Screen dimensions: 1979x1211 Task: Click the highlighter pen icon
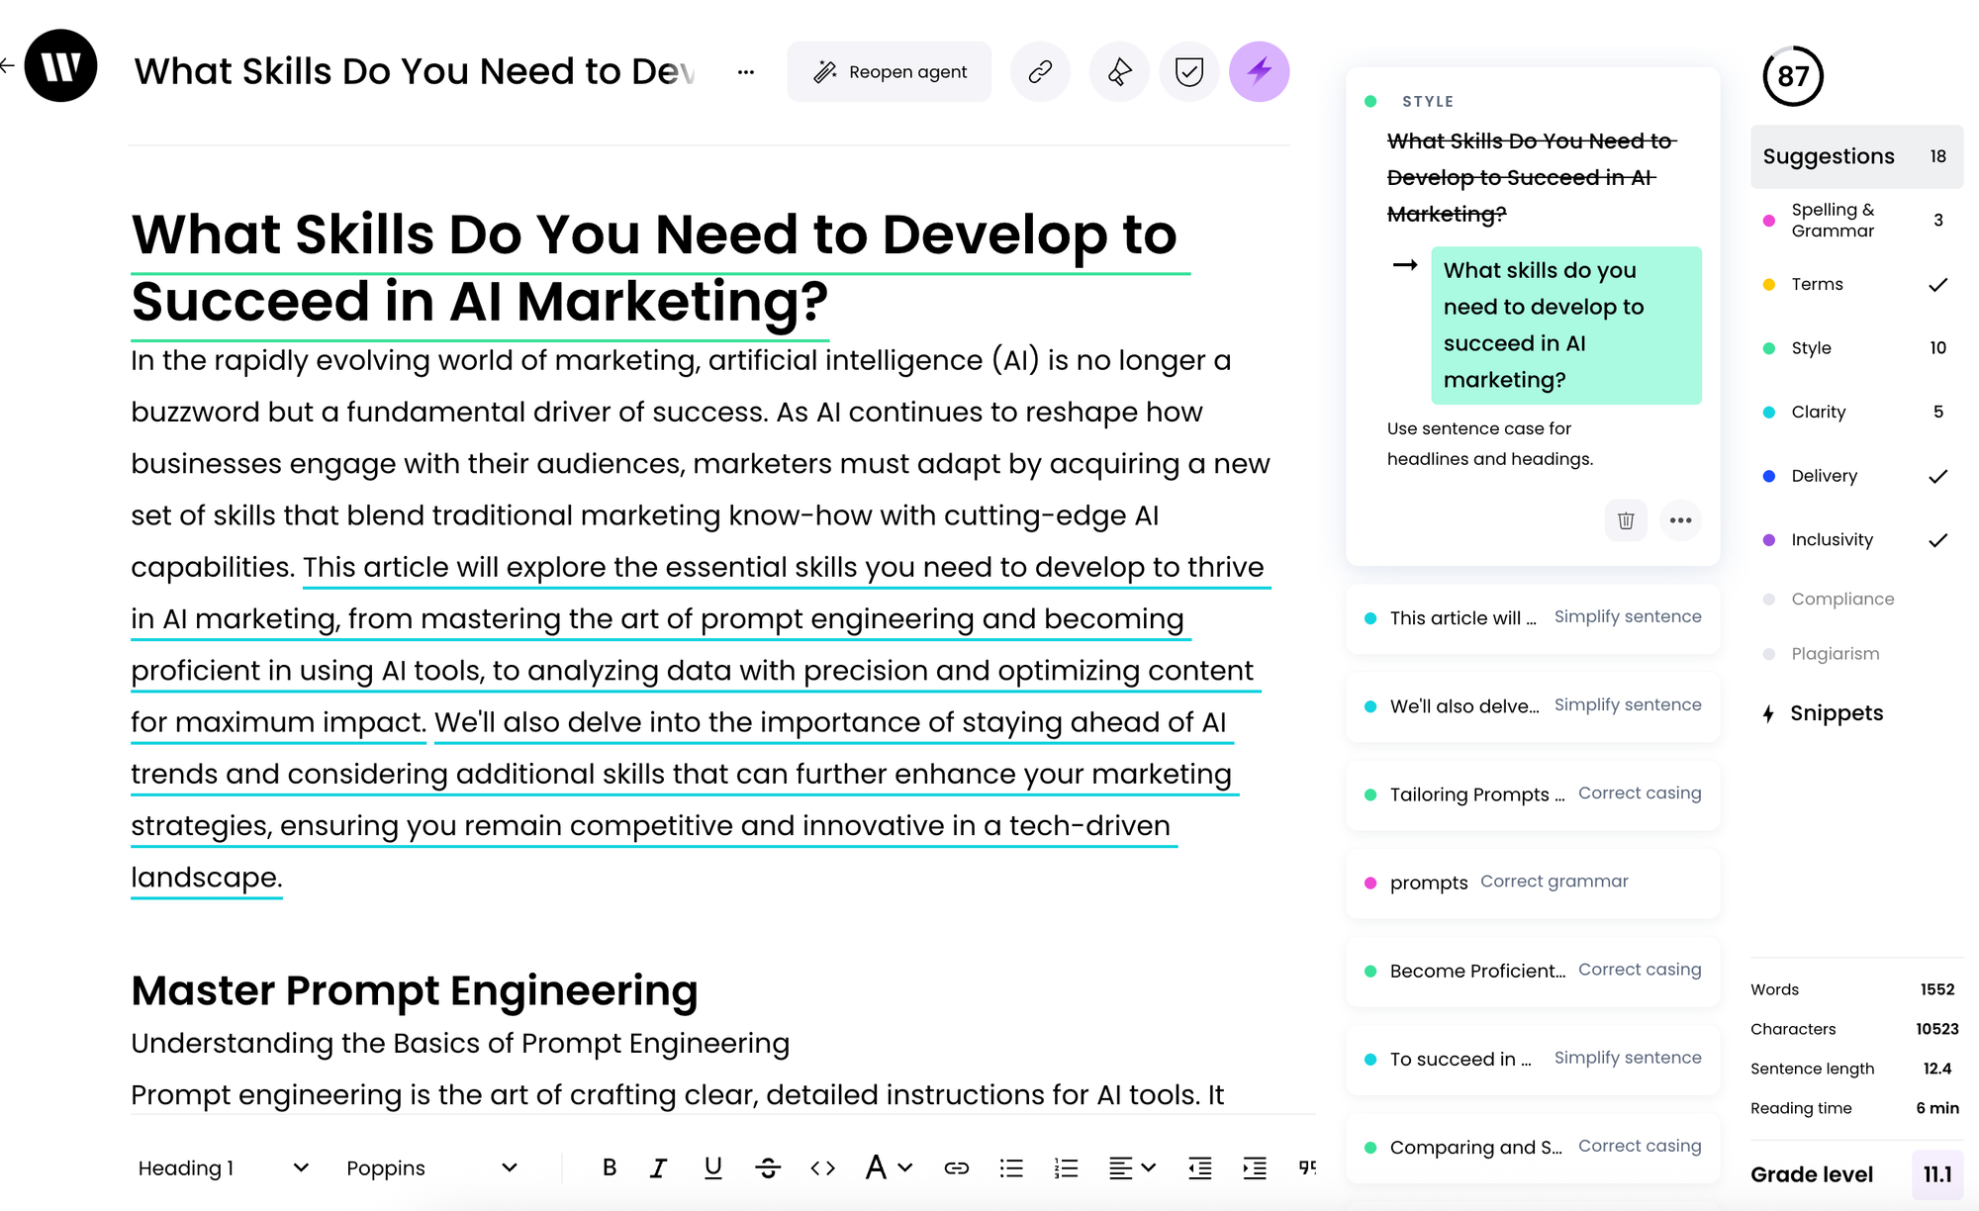[x=1119, y=71]
